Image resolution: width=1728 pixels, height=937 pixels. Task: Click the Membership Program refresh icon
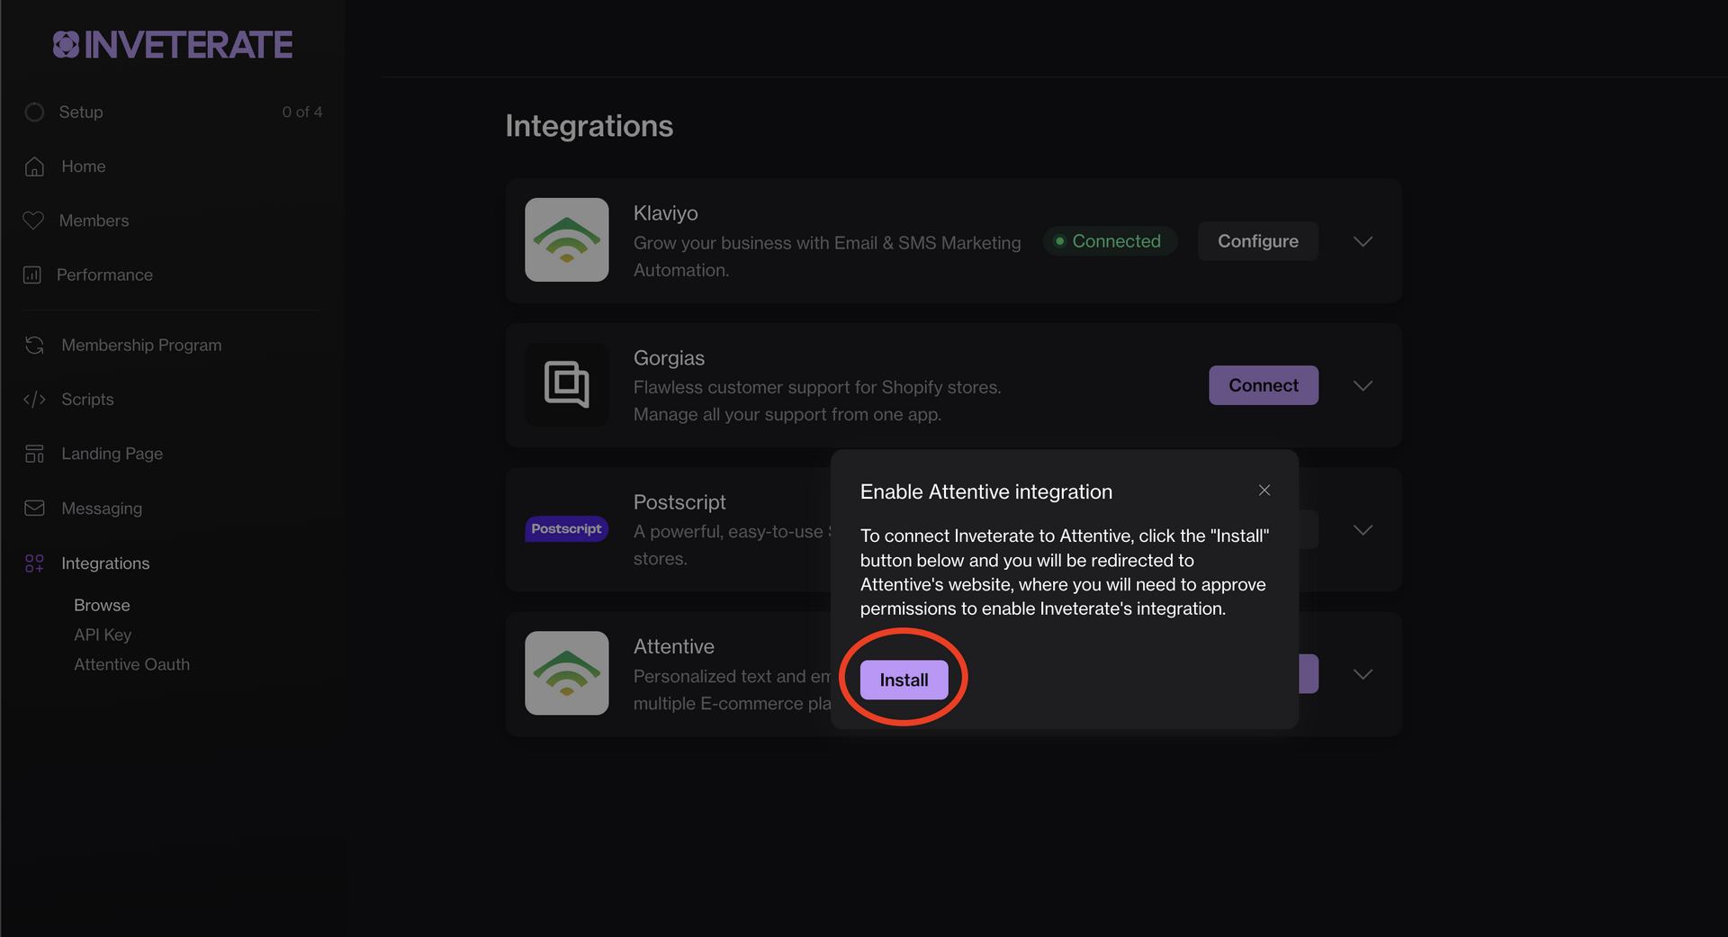(34, 345)
